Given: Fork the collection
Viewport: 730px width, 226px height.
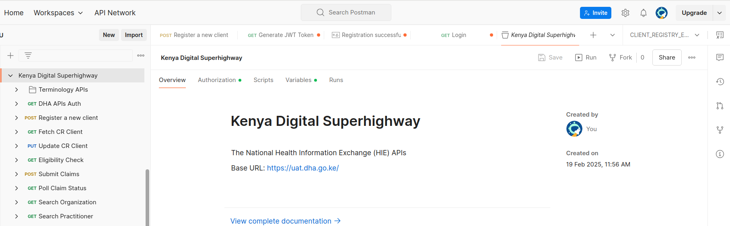Looking at the screenshot, I should point(620,58).
